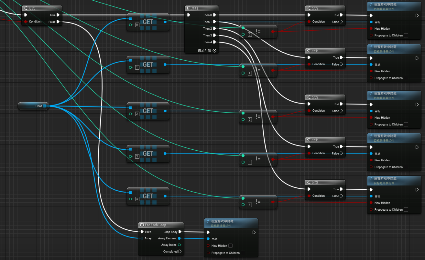Click the Loop Body execution pin
Screen dimensions: 425x260
coord(180,232)
